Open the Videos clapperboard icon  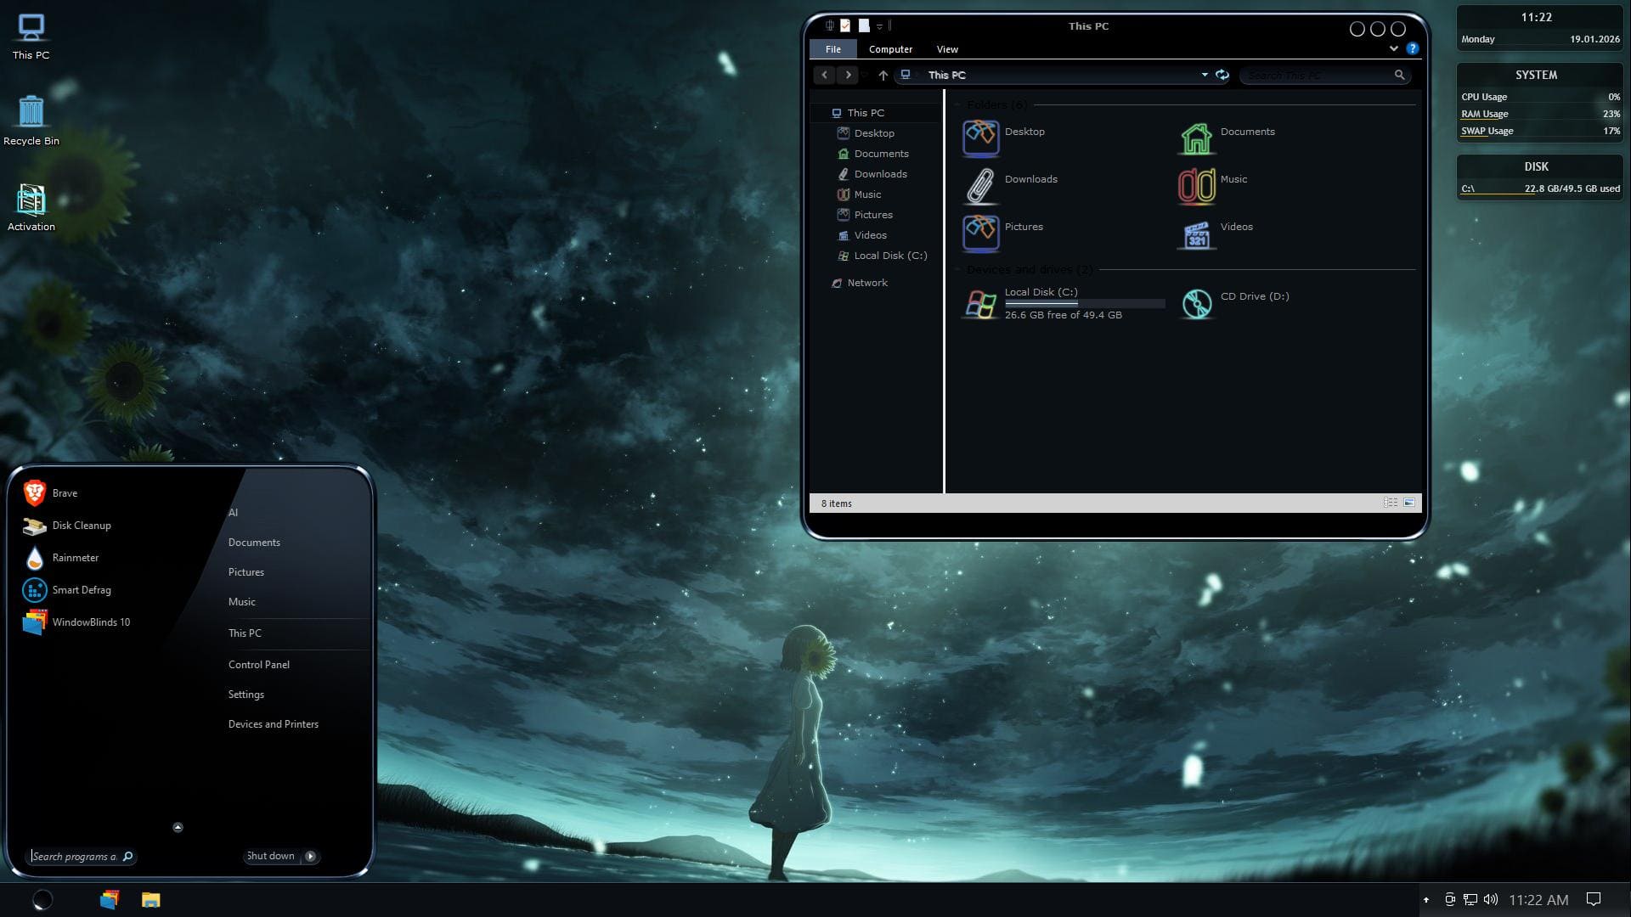coord(1196,233)
